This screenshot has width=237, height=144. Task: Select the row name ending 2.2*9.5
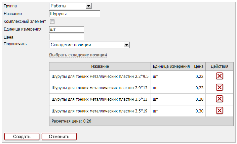click(100, 76)
